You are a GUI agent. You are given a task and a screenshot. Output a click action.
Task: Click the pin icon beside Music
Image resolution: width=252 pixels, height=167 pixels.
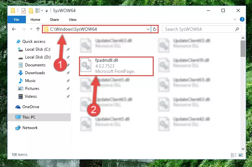tap(68, 81)
